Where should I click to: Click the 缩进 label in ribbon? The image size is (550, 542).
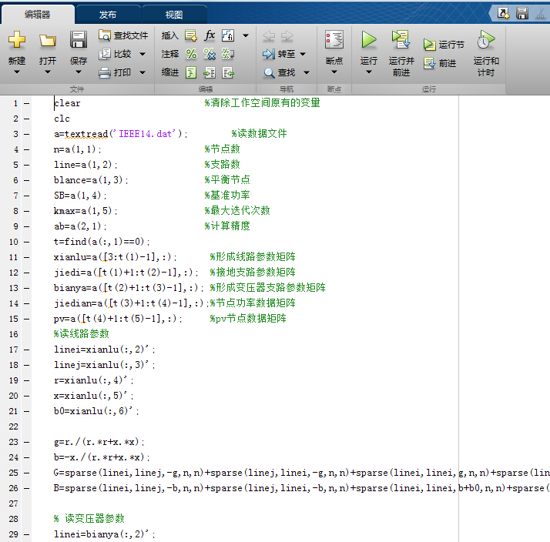pos(170,72)
